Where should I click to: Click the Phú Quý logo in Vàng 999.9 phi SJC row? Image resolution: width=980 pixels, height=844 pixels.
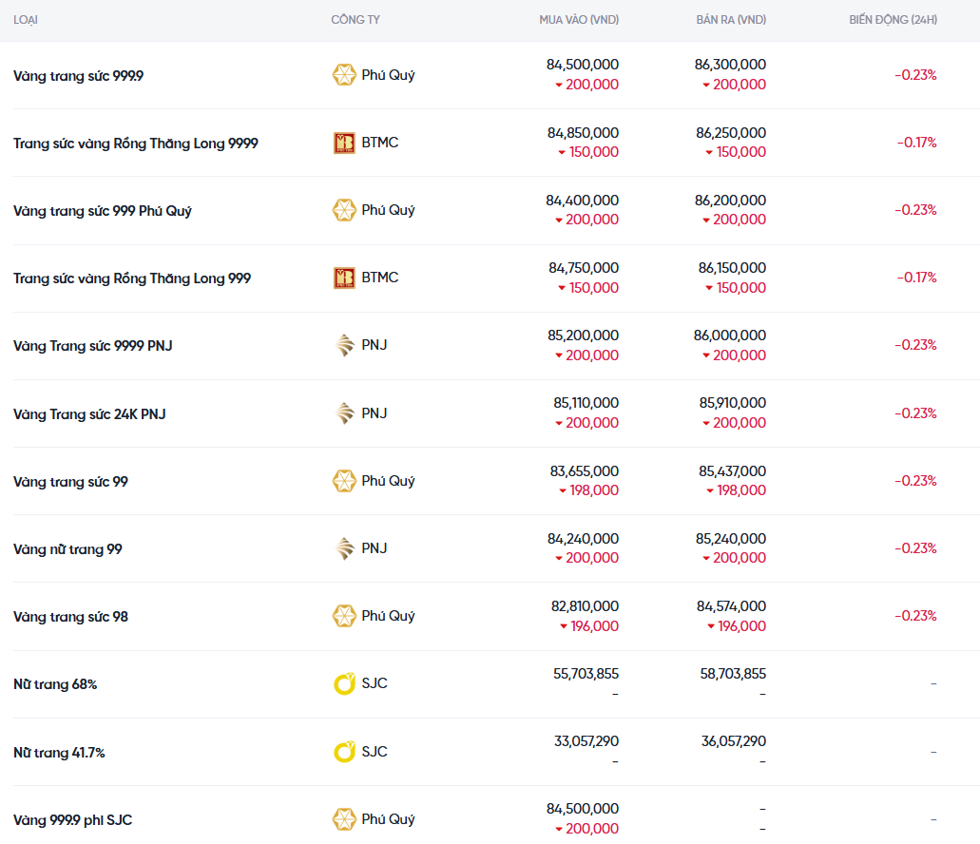pyautogui.click(x=344, y=818)
